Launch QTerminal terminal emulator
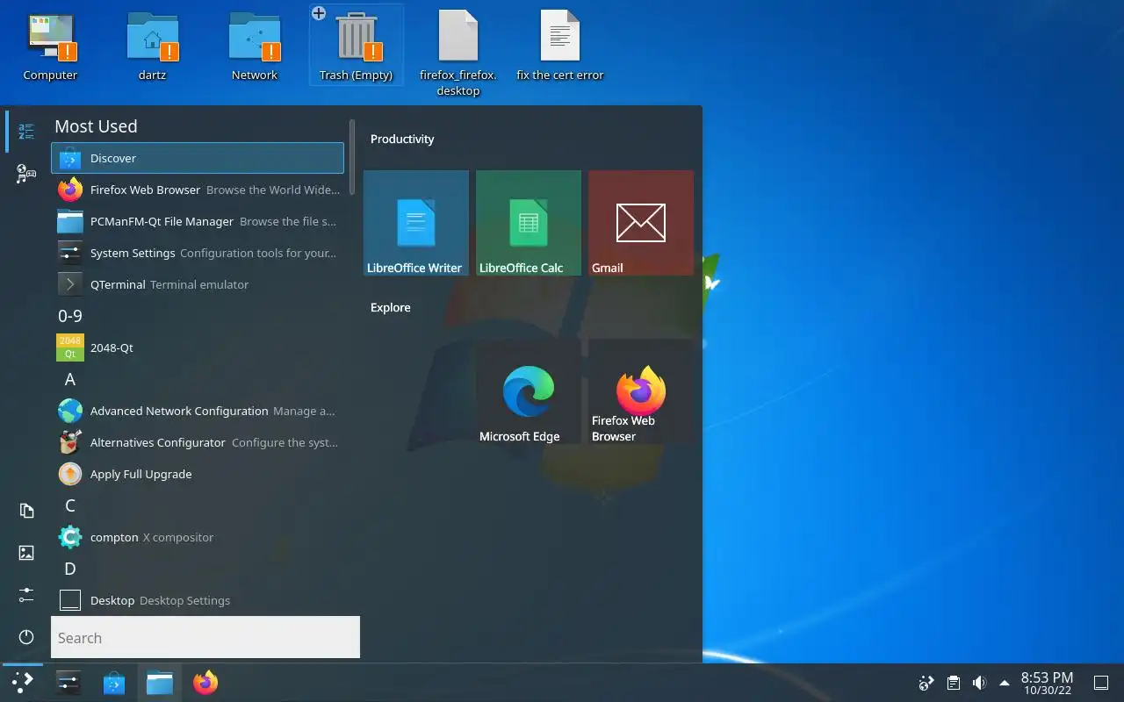 click(x=198, y=284)
